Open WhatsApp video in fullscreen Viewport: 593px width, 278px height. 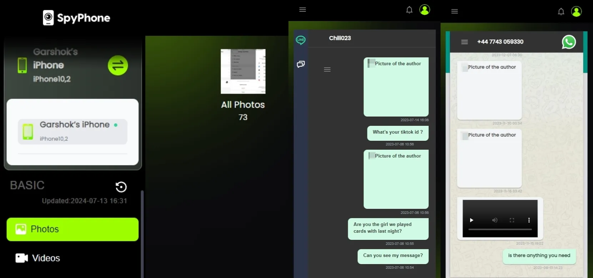[x=512, y=220]
